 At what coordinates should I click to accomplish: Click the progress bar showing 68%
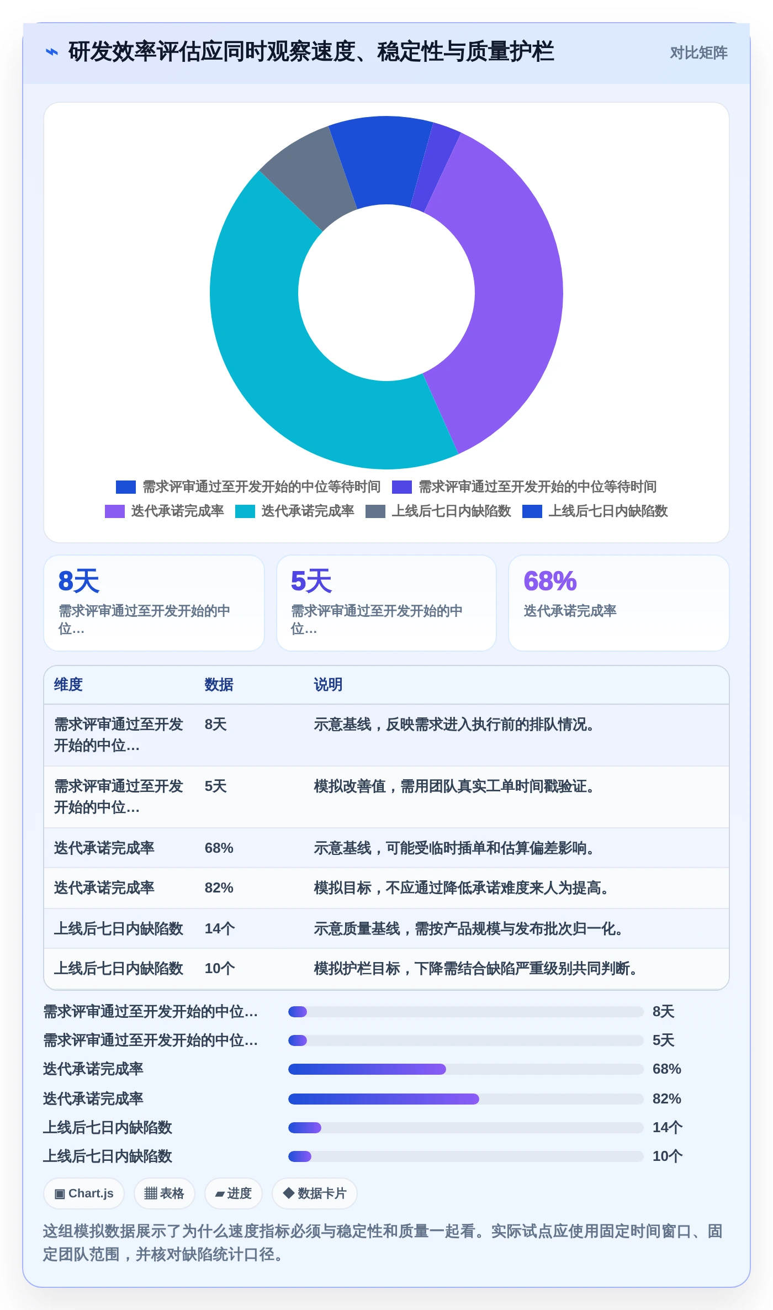coord(465,1069)
